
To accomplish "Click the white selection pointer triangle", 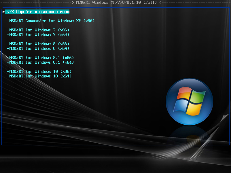I will (4, 12).
